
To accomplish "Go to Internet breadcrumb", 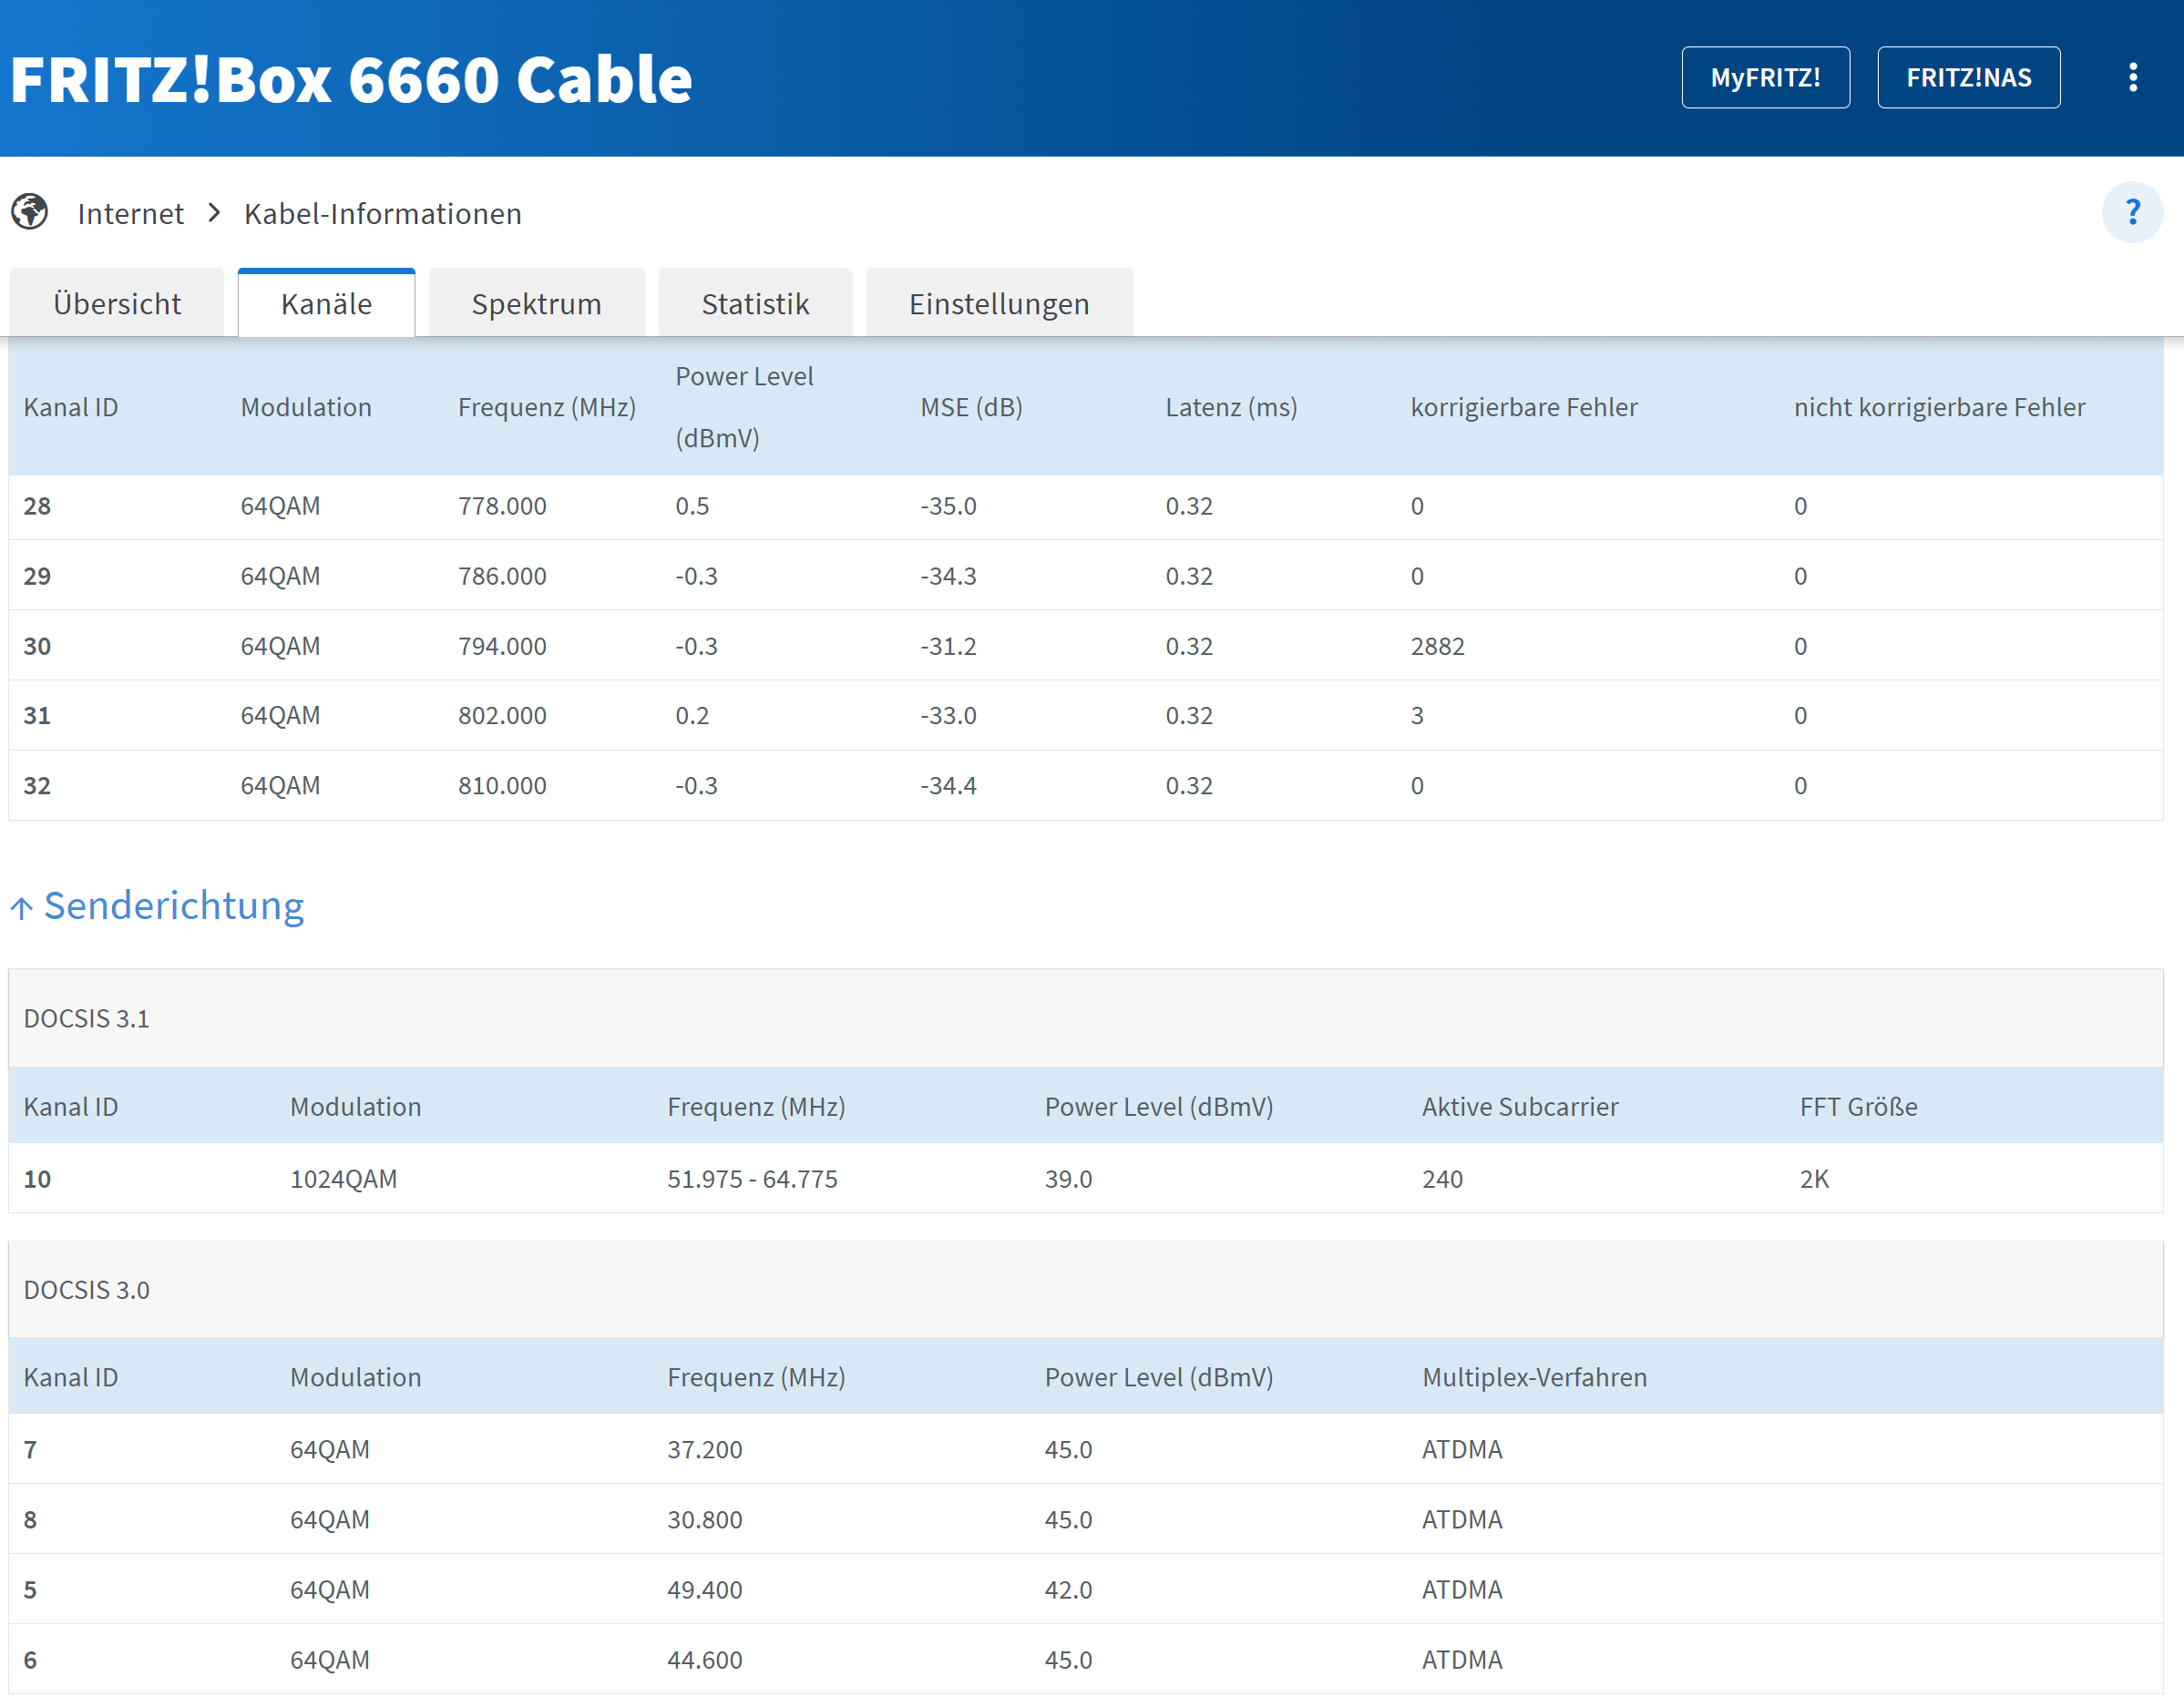I will click(x=131, y=213).
